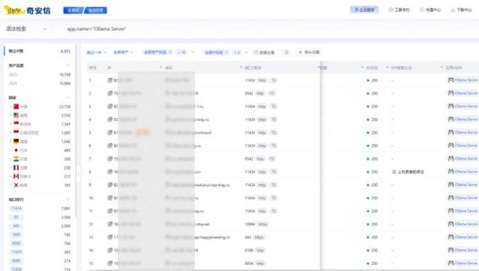Click the status code 200 in row 8

(x=374, y=172)
